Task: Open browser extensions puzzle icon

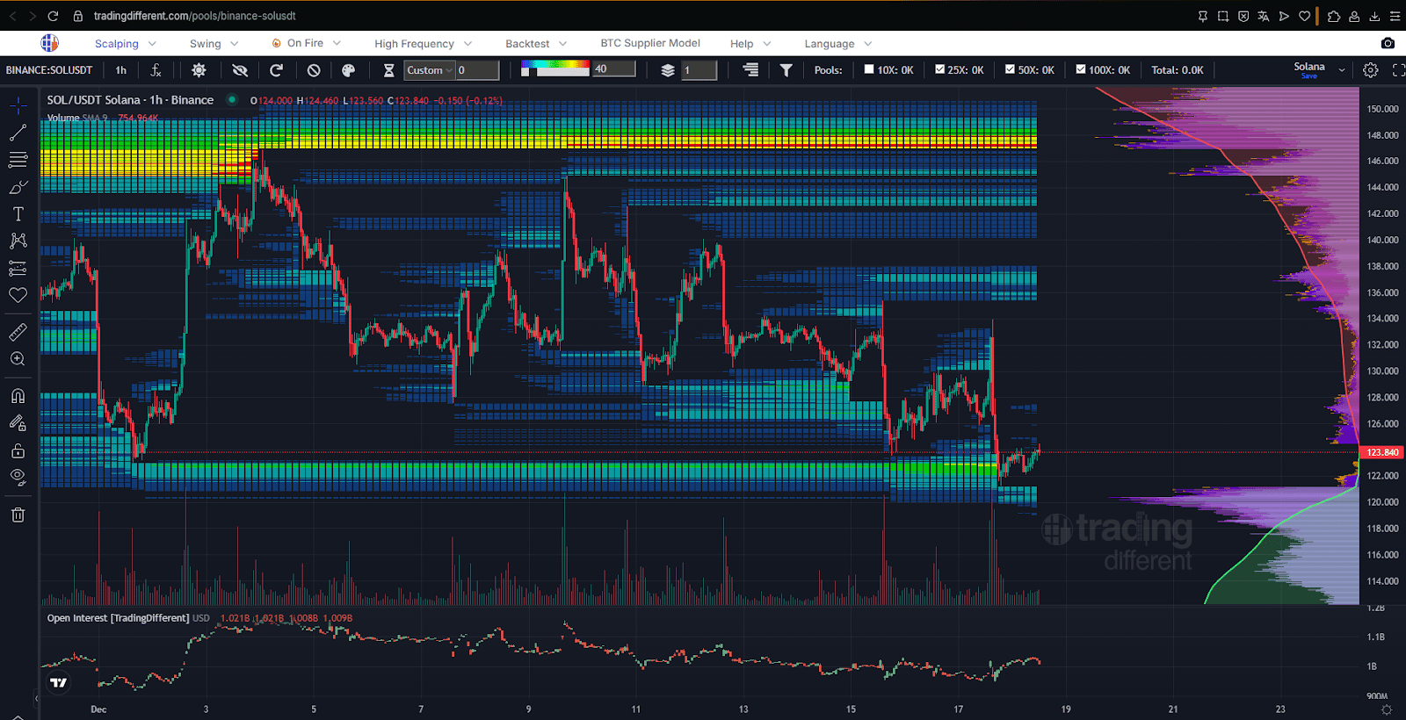Action: tap(1334, 16)
